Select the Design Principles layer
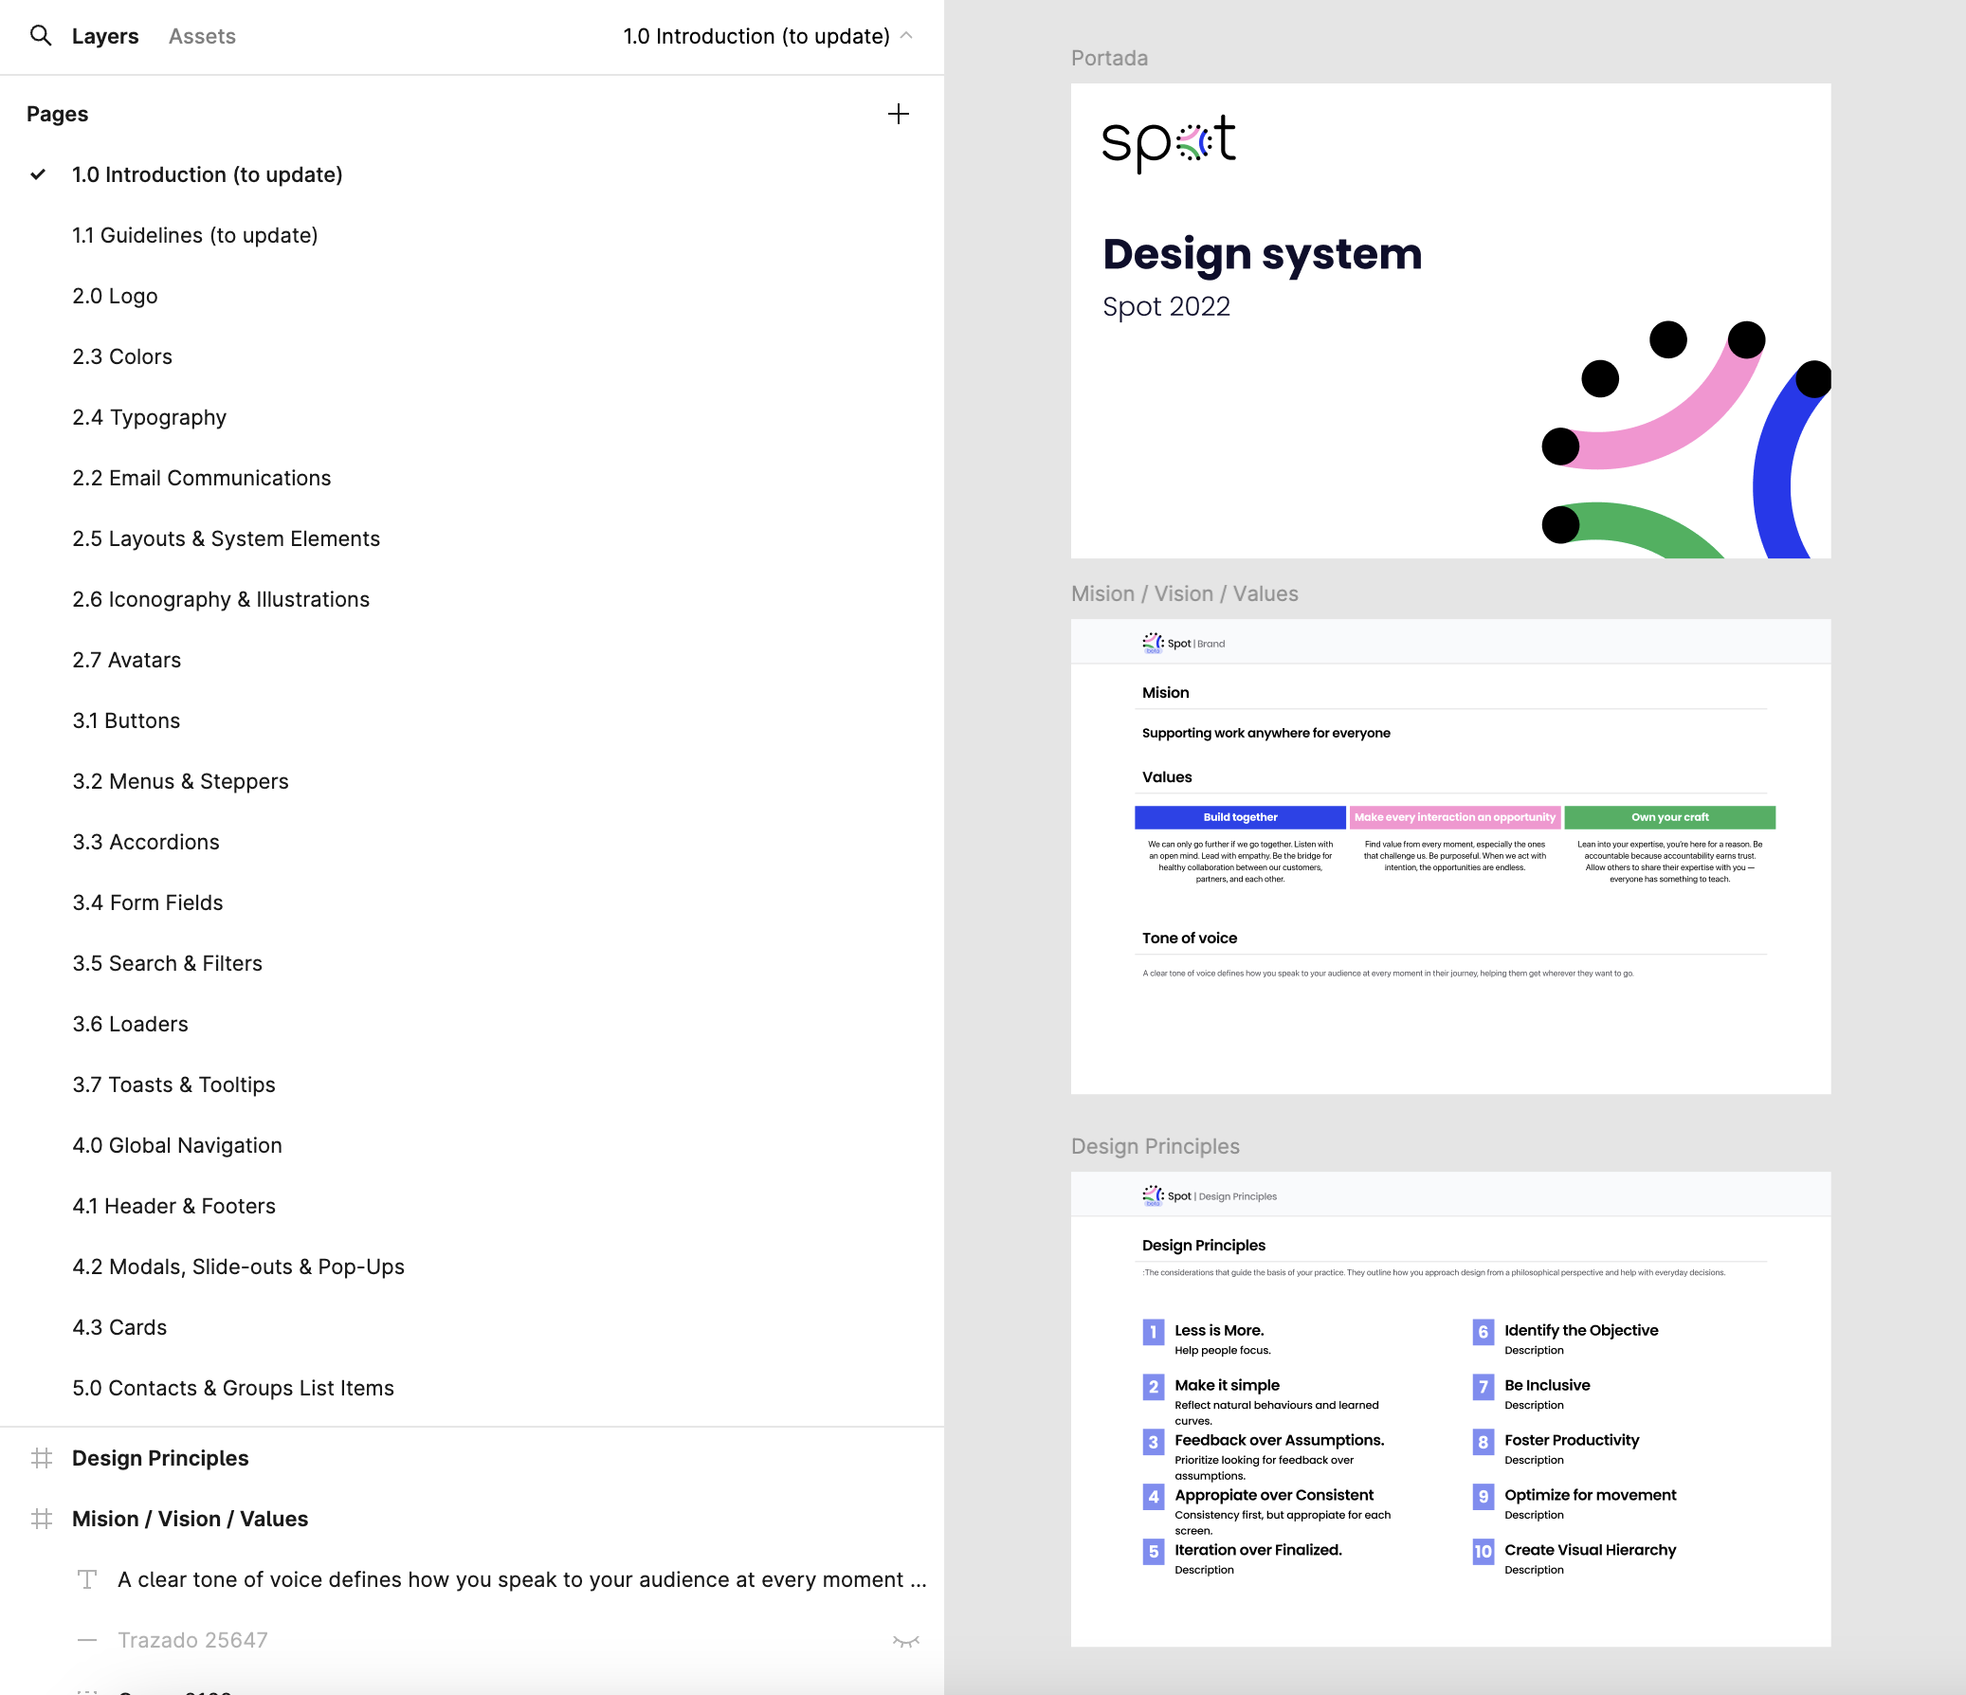Viewport: 1966px width, 1695px height. point(160,1458)
